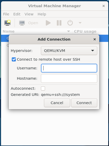The height and width of the screenshot is (146, 109).
Task: Open the File menu
Action: [6, 14]
